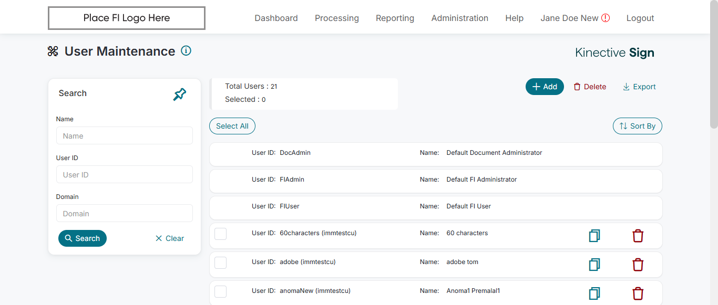Select the anomaNew user checkbox
The width and height of the screenshot is (718, 305).
221,291
